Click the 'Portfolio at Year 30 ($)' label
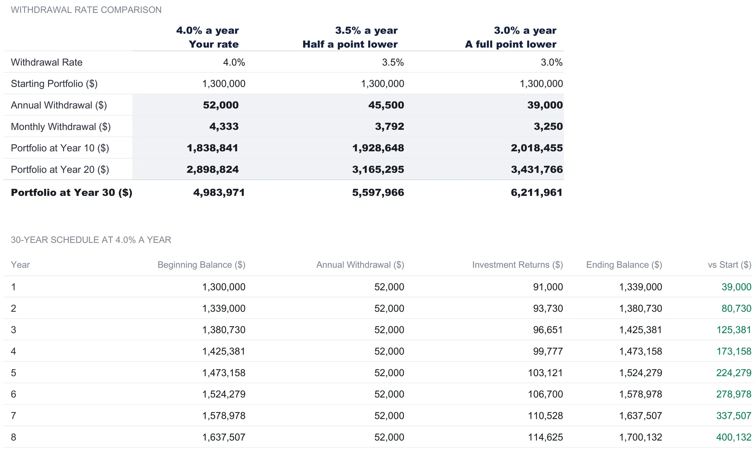 tap(71, 193)
